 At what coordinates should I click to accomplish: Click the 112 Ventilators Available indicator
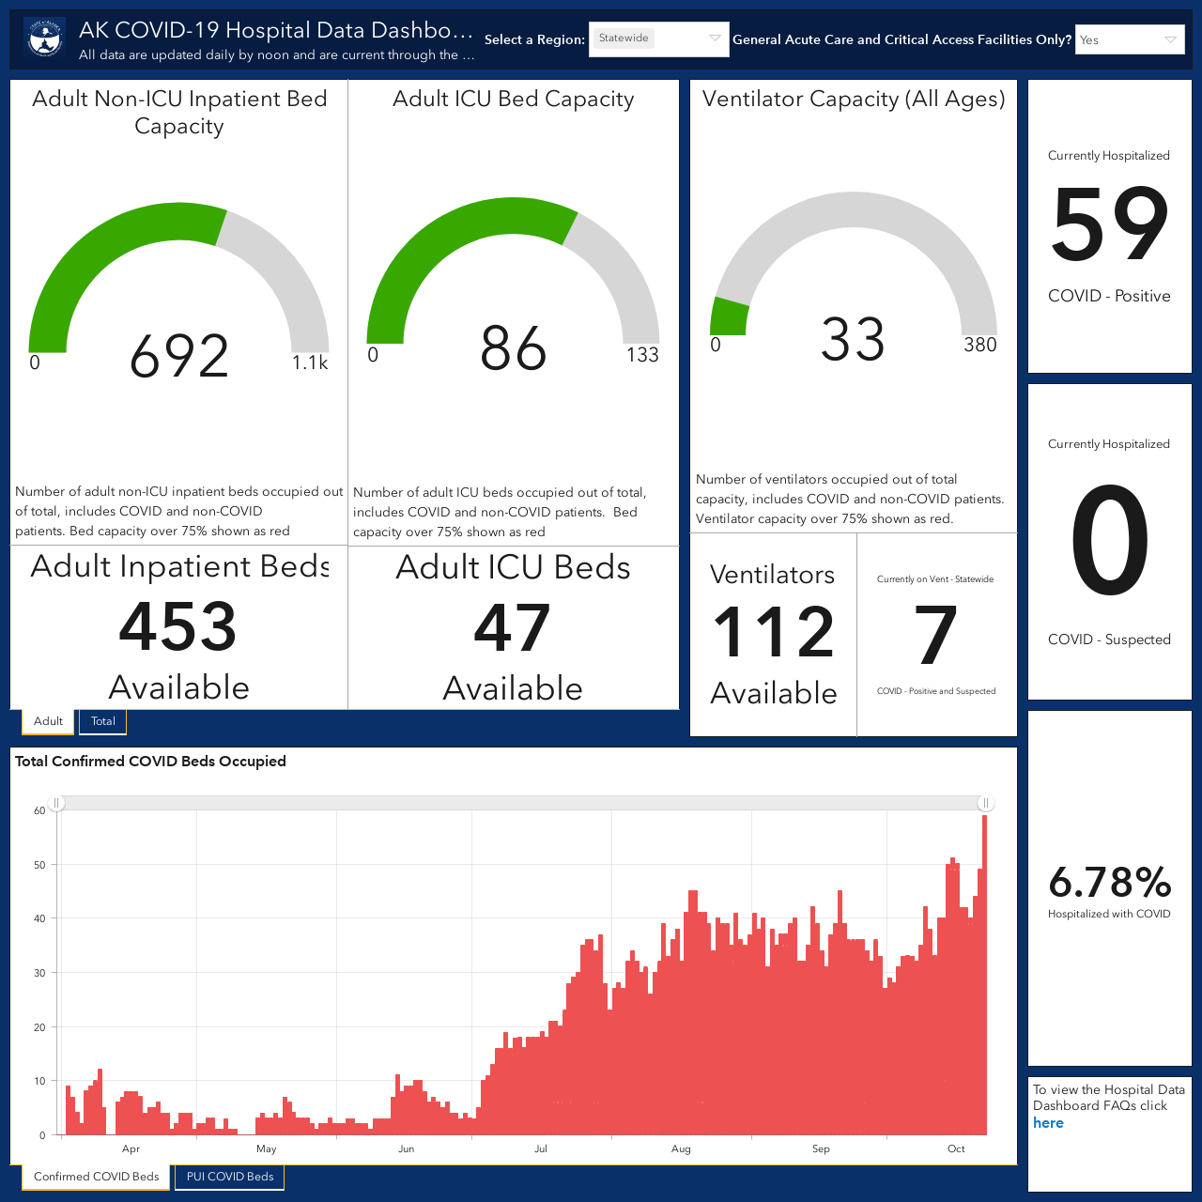[x=774, y=635]
